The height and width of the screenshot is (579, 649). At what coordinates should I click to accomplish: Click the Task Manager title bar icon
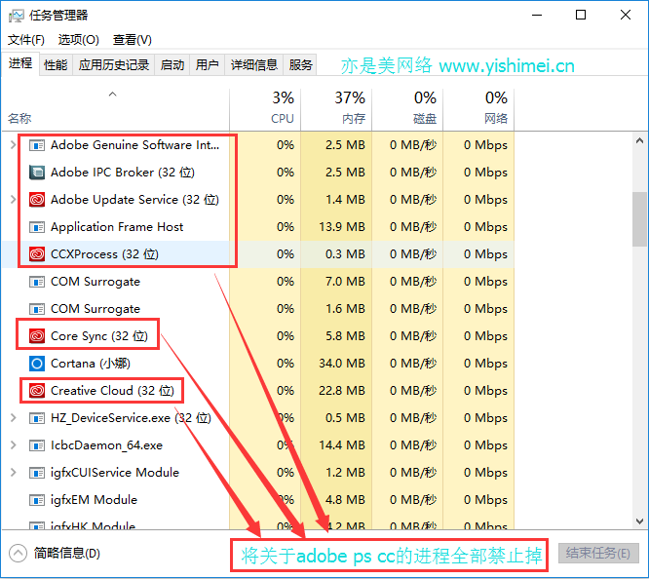point(17,16)
